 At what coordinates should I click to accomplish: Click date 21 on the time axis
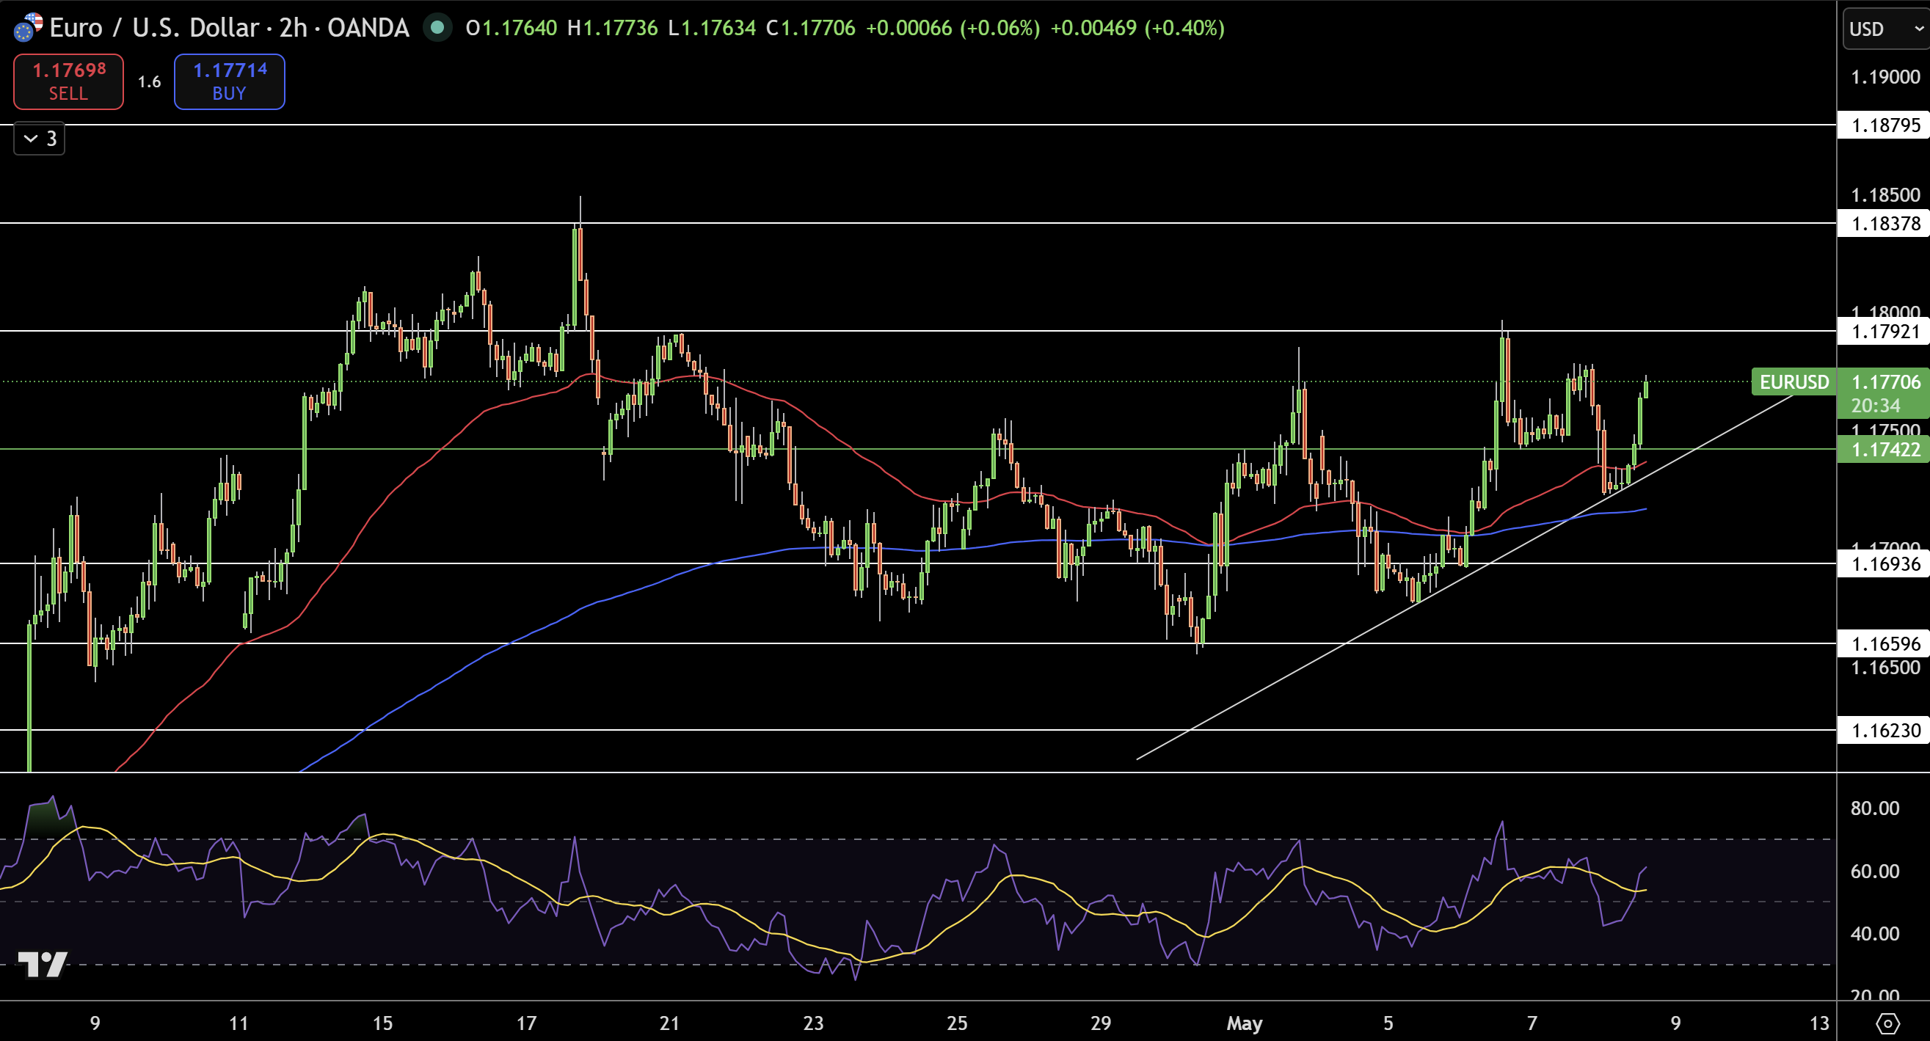click(670, 1023)
